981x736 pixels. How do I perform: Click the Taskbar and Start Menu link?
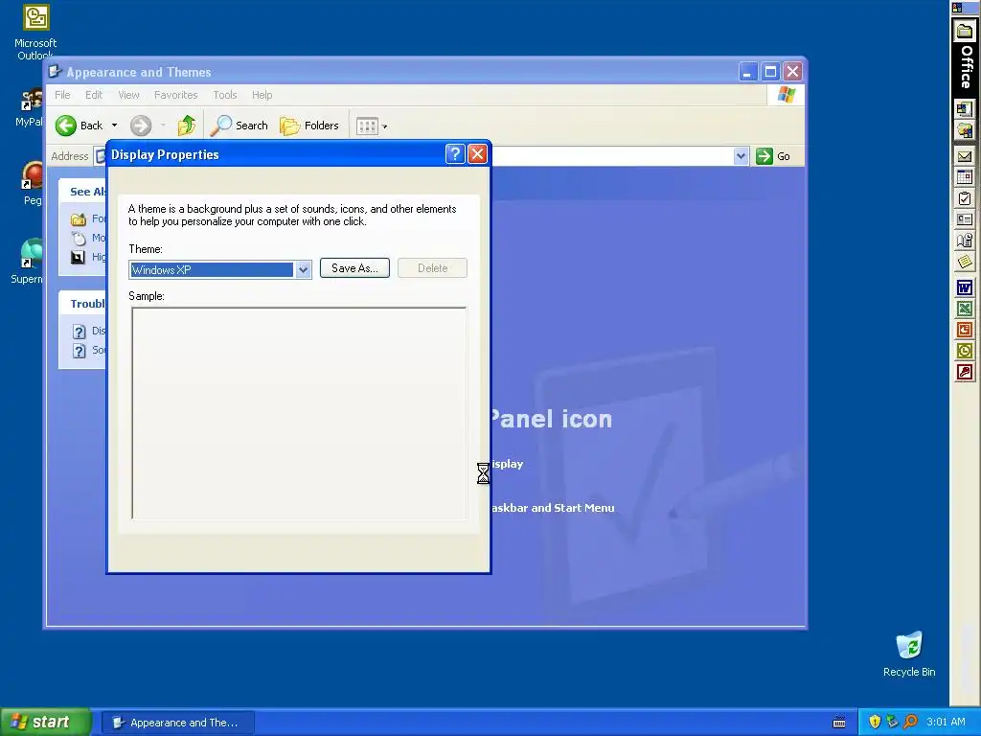point(553,508)
